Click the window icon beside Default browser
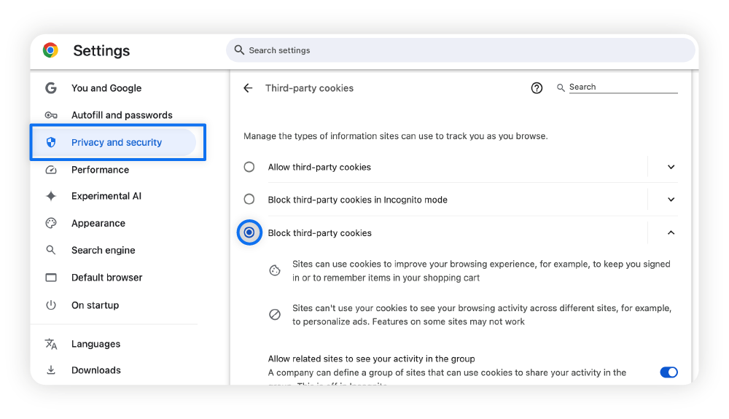Viewport: 729px width, 419px height. pyautogui.click(x=51, y=278)
